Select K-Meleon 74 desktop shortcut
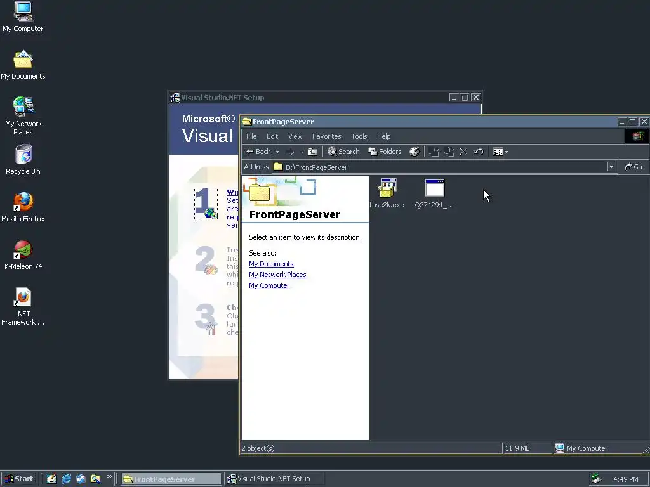 pyautogui.click(x=23, y=255)
